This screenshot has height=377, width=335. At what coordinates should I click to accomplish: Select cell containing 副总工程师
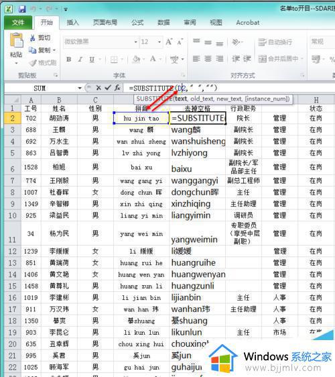pos(243,180)
